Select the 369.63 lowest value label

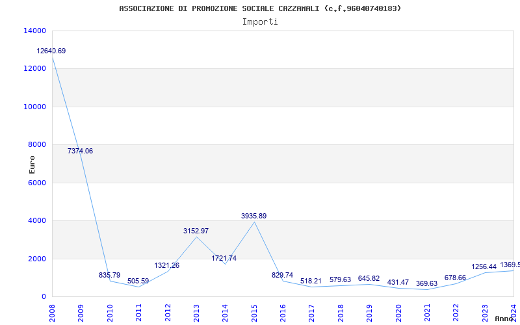(x=426, y=283)
